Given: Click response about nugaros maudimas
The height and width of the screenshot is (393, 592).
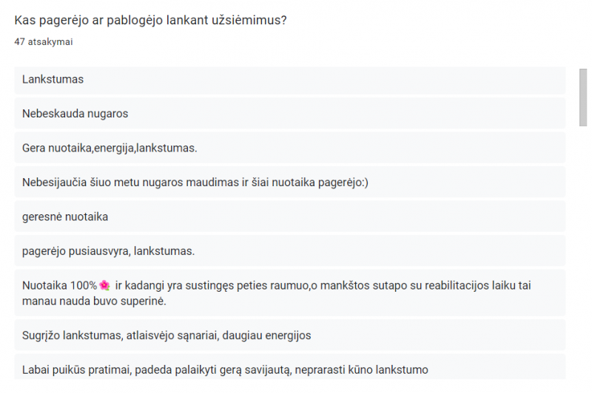Looking at the screenshot, I should tap(289, 182).
